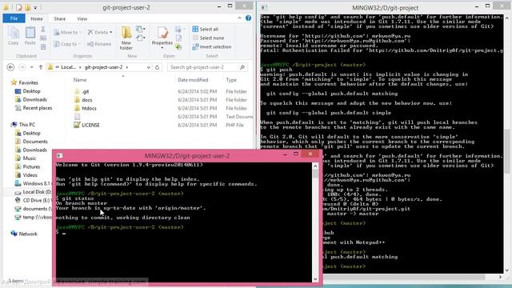
Task: Open Documents under This PC
Action: pos(35,142)
